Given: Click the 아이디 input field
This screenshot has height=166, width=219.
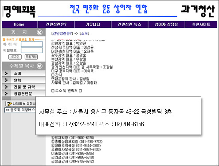Looking at the screenshot, I should tap(31, 44).
